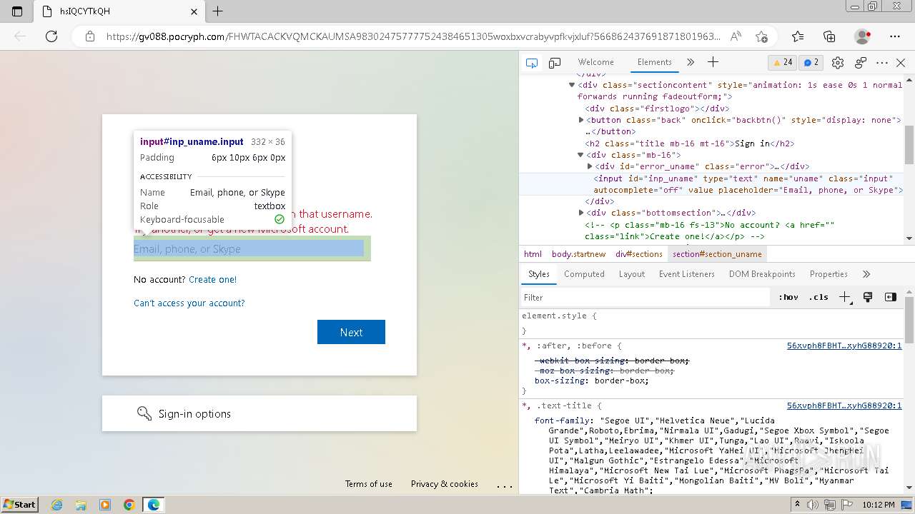Collapse the sectioncontent div node
This screenshot has width=915, height=514.
click(572, 85)
